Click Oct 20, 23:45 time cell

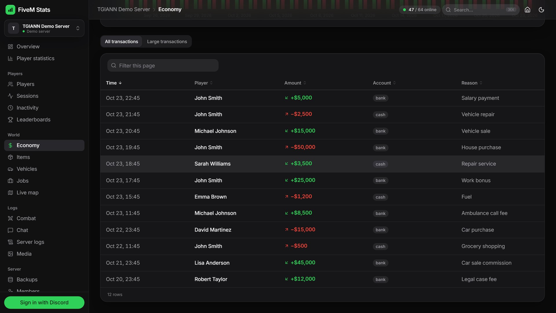coord(123,279)
